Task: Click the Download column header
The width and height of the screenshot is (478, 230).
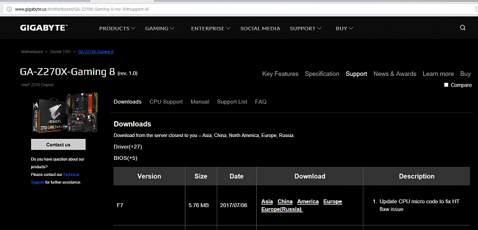Action: [310, 176]
